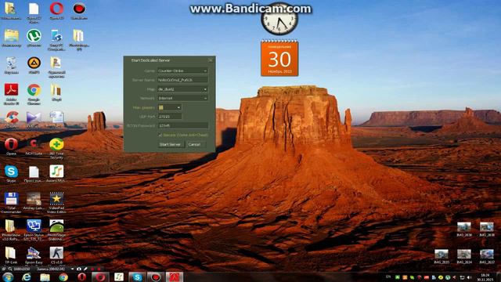Open the Network dropdown set to Internet
501x282 pixels.
182,98
